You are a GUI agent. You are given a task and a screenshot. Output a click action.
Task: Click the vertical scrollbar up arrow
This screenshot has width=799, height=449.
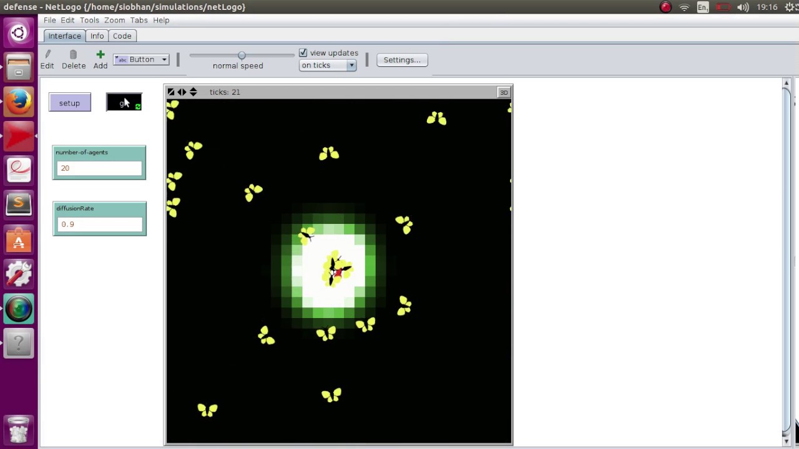(x=787, y=83)
